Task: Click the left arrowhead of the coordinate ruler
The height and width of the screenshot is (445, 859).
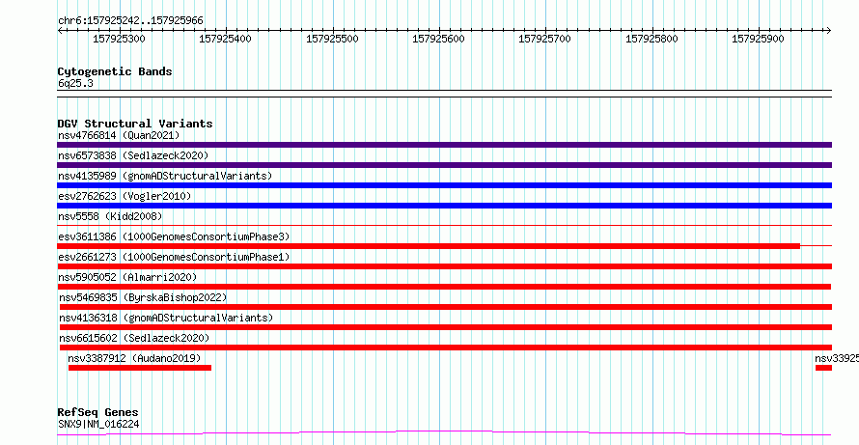Action: click(x=60, y=30)
